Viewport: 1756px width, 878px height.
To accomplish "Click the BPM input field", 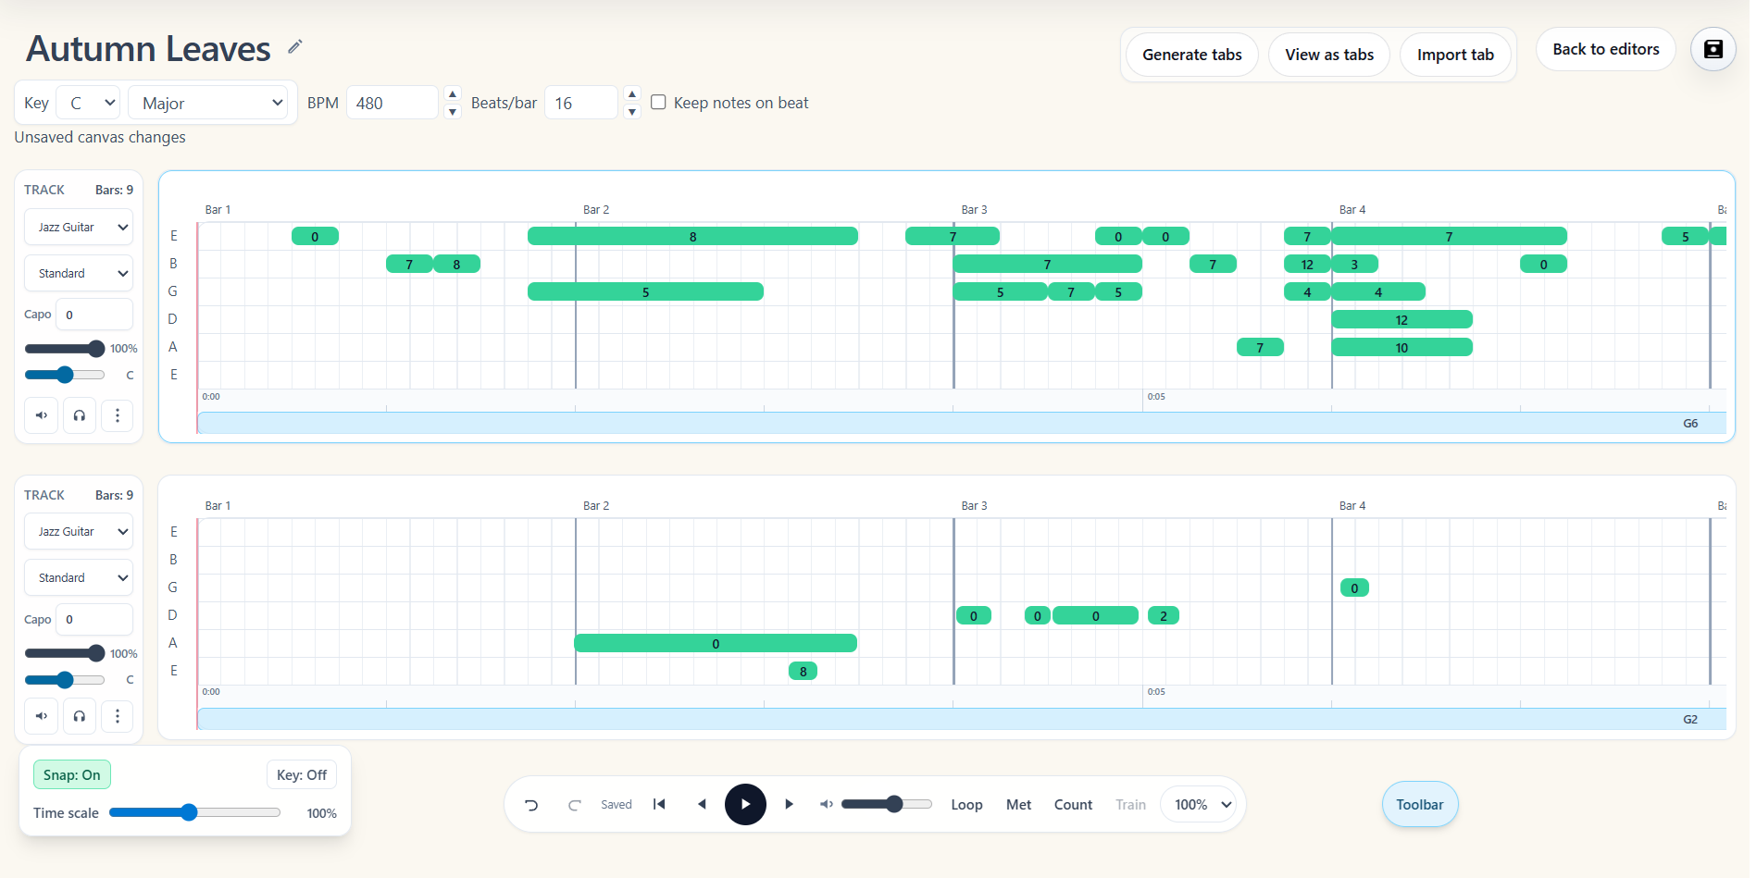I will pos(392,103).
